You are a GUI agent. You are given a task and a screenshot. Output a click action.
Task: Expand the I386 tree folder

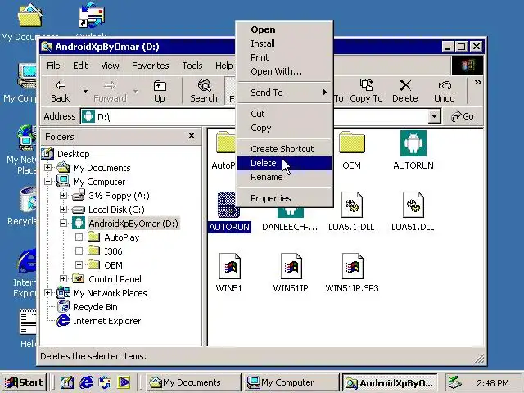point(79,251)
